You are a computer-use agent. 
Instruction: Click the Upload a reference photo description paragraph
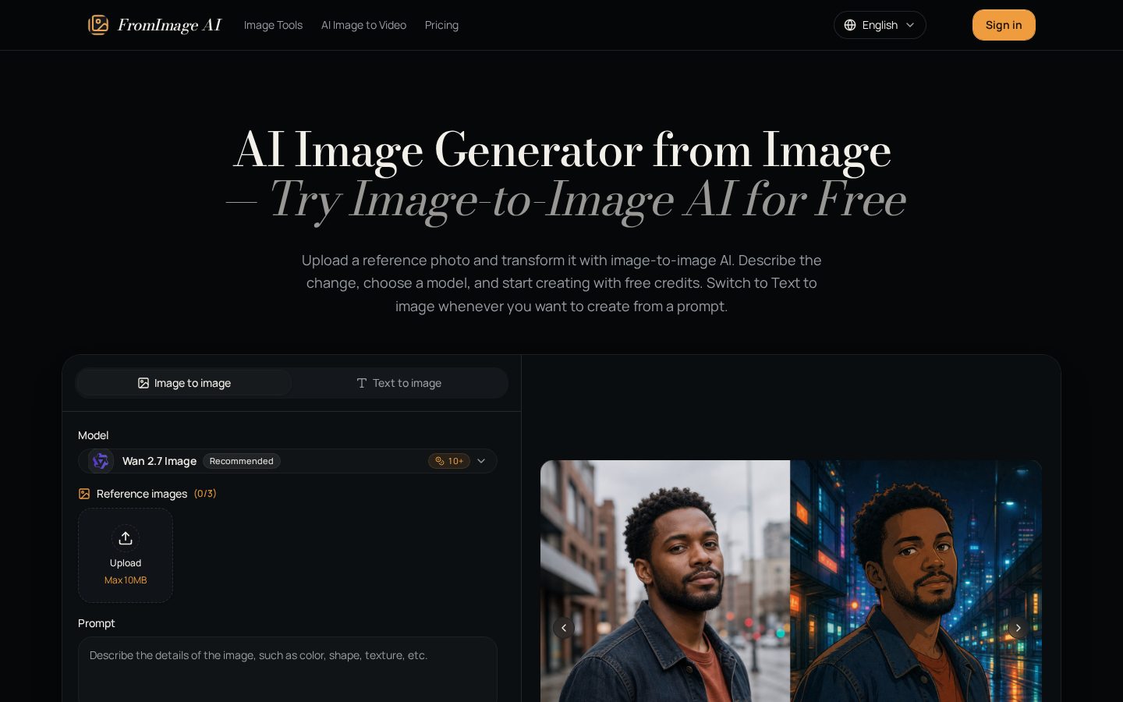[x=561, y=283]
